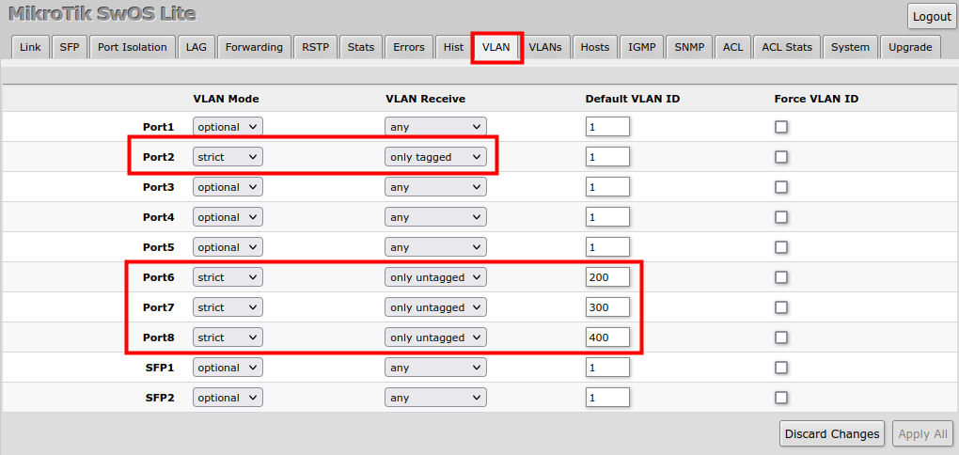Tick Force VLAN ID for Port2

[781, 157]
